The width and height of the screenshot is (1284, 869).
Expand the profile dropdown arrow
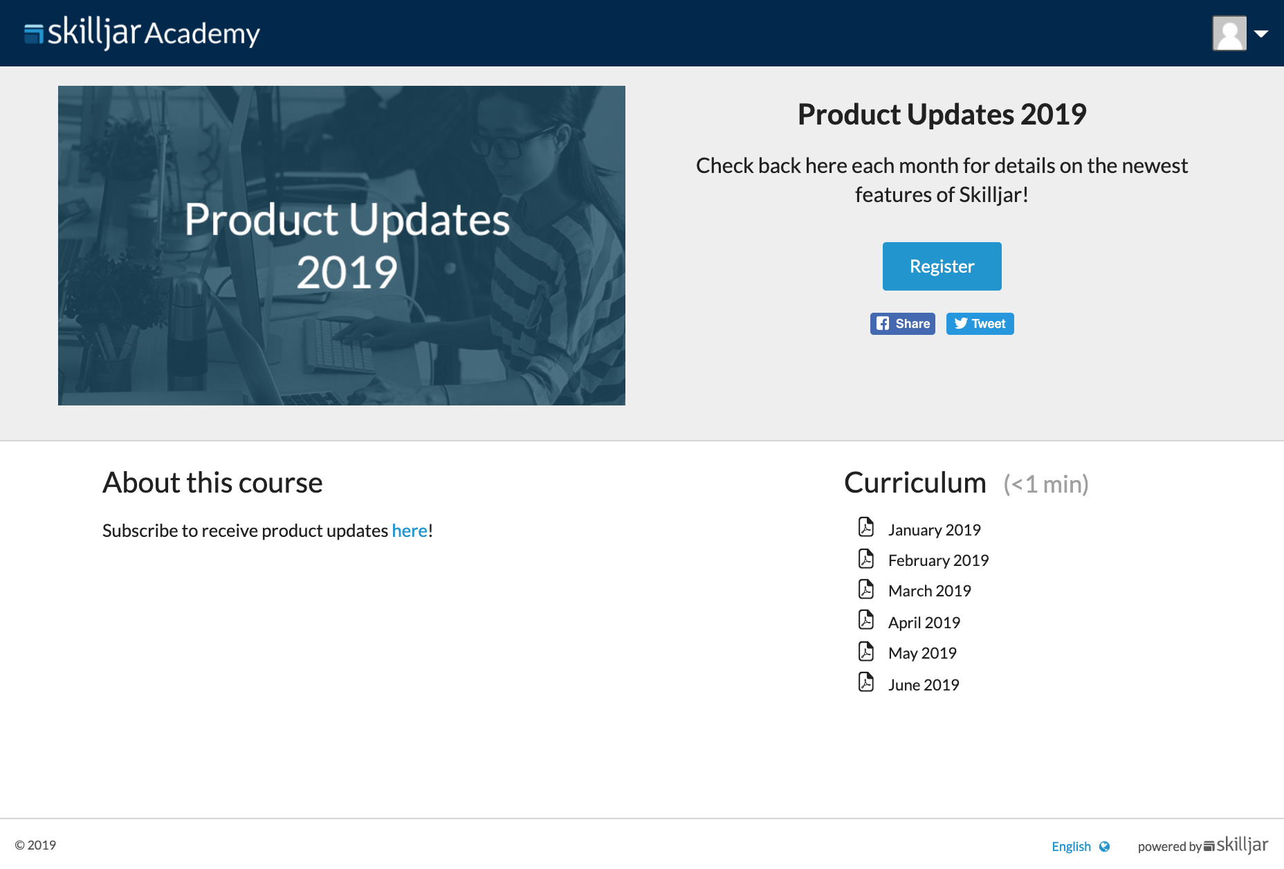pos(1261,33)
